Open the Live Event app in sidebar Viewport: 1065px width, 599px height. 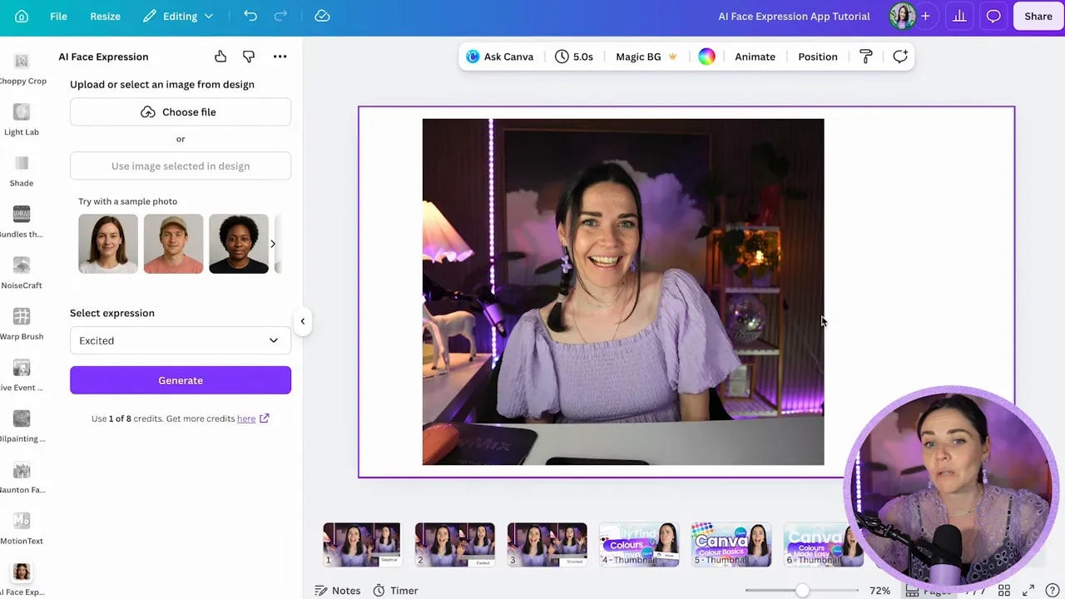click(22, 375)
